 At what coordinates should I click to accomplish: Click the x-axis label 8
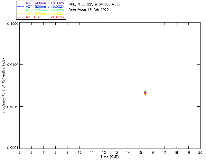56,152
